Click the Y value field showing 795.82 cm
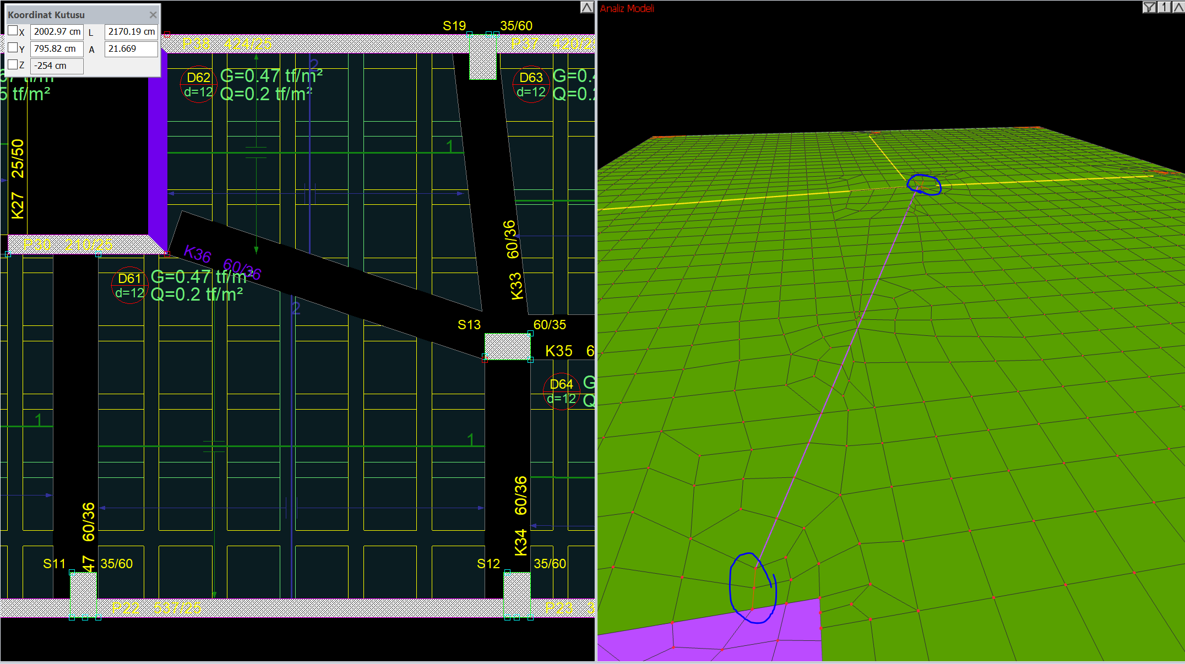The width and height of the screenshot is (1185, 664). [57, 49]
